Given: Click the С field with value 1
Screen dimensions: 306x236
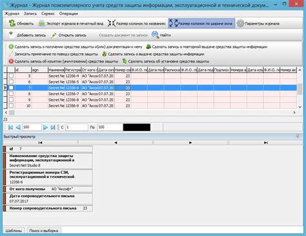Looking at the screenshot, I should 77,127.
